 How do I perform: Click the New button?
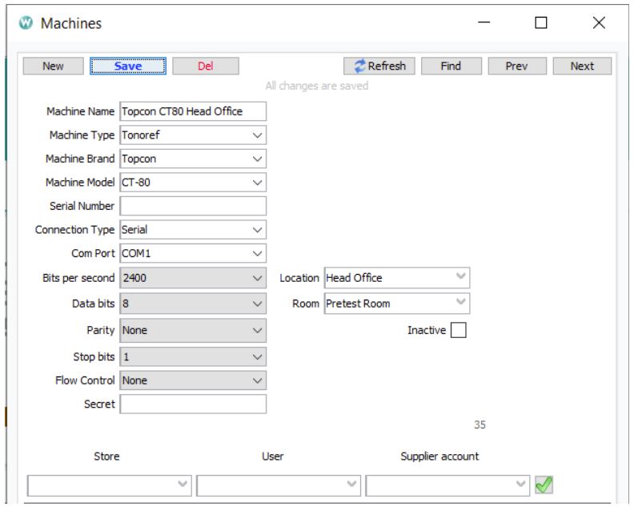[x=53, y=66]
